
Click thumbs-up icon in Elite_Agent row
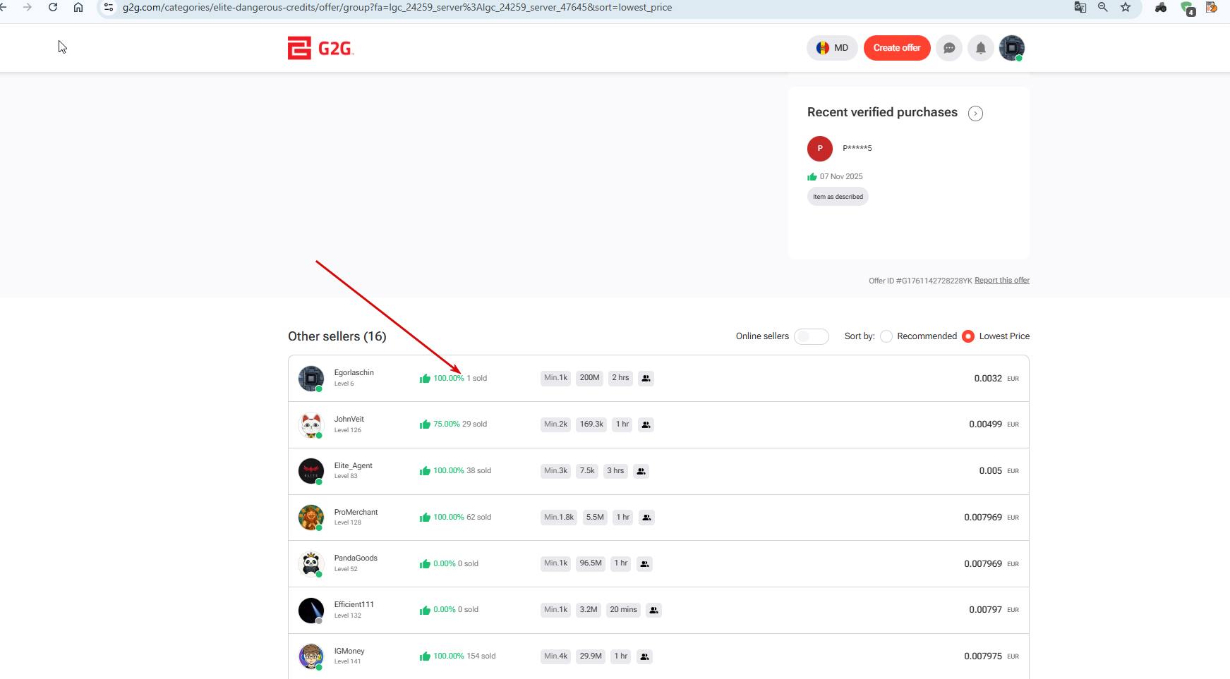425,471
